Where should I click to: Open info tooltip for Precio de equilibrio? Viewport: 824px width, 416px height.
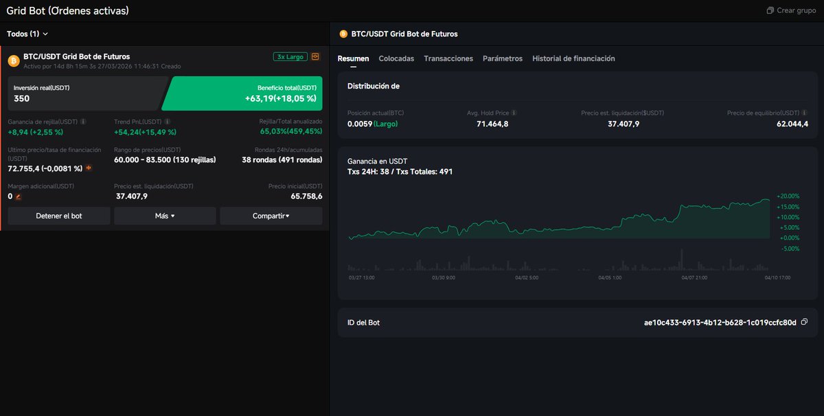(805, 113)
